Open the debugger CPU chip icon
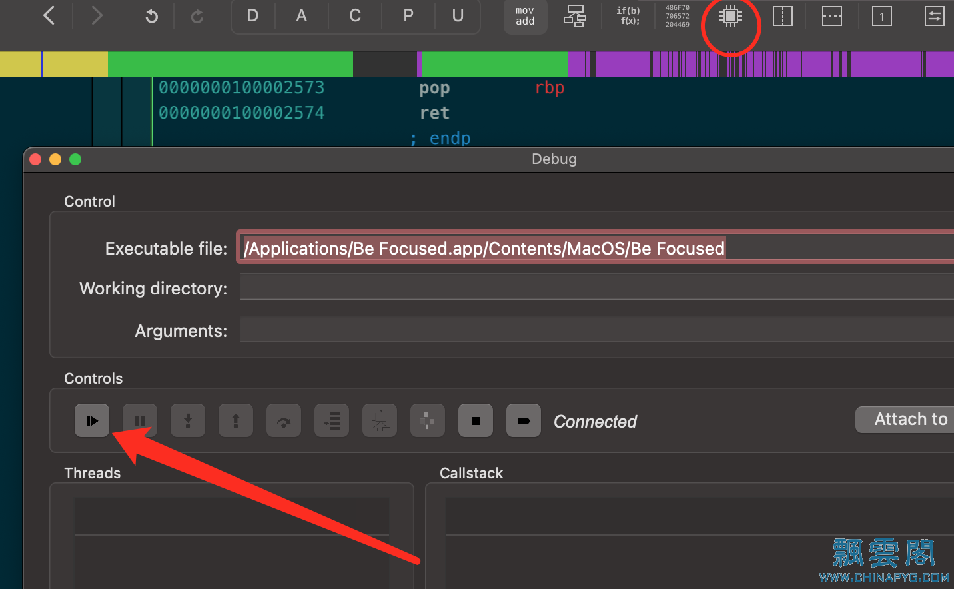 click(731, 16)
